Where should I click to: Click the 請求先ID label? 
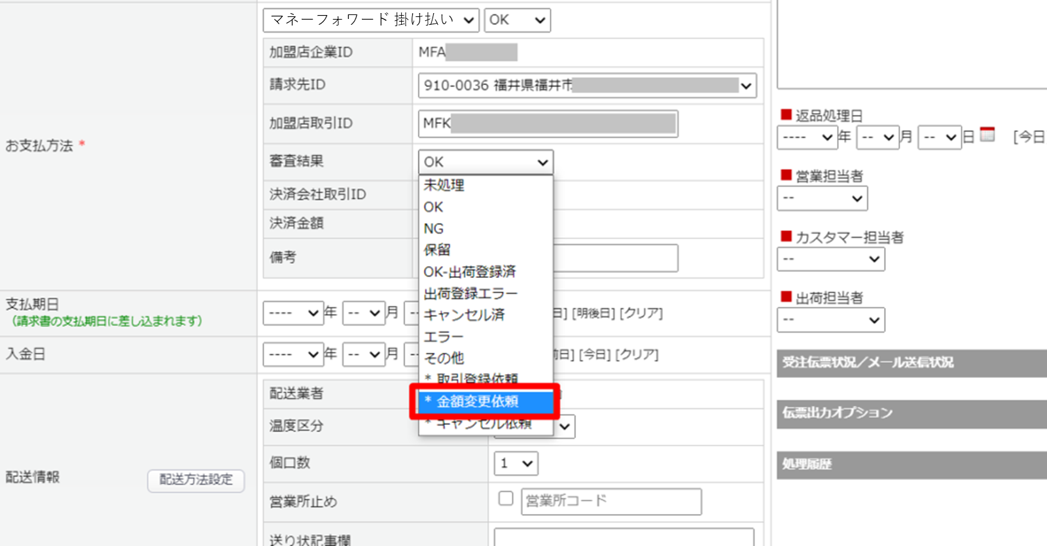point(297,85)
